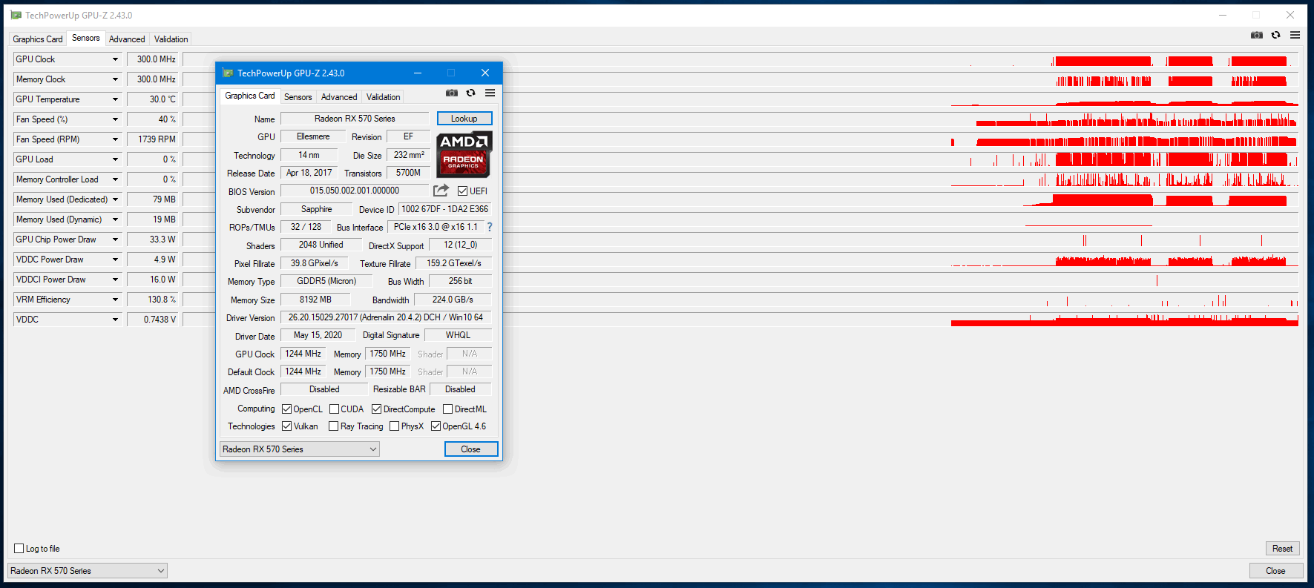Open VDDC sensor dropdown
The image size is (1314, 588).
click(115, 320)
